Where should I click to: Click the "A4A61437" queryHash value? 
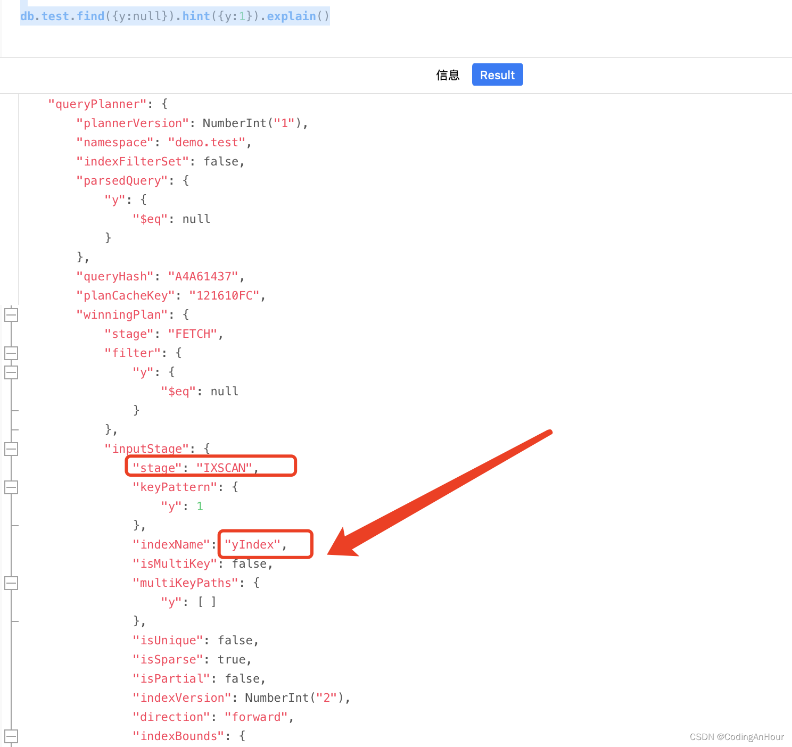pyautogui.click(x=203, y=276)
